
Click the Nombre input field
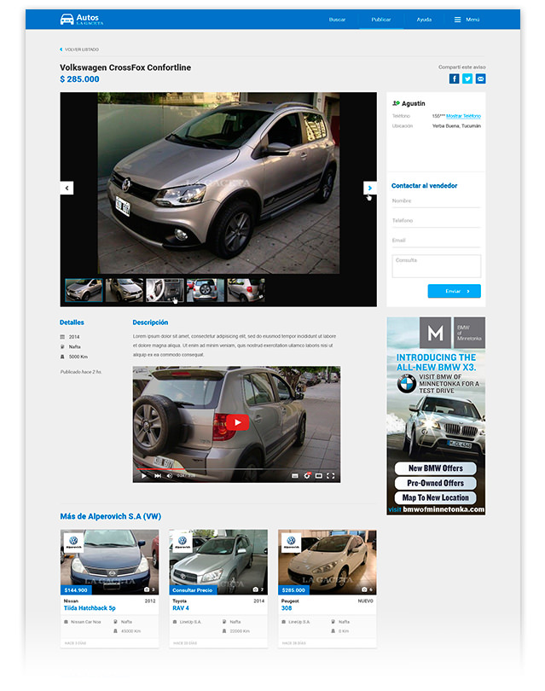coord(436,201)
